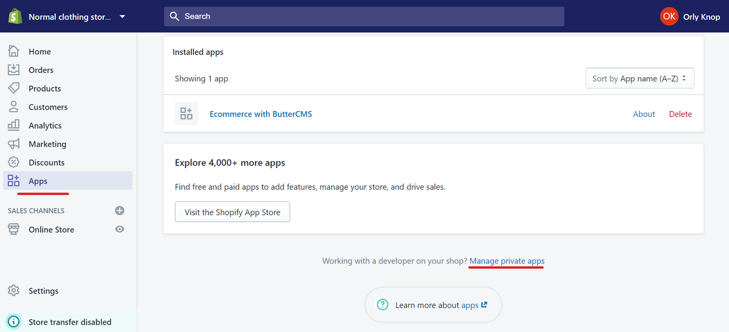
Task: Click the Installed apps heading
Action: click(x=198, y=52)
